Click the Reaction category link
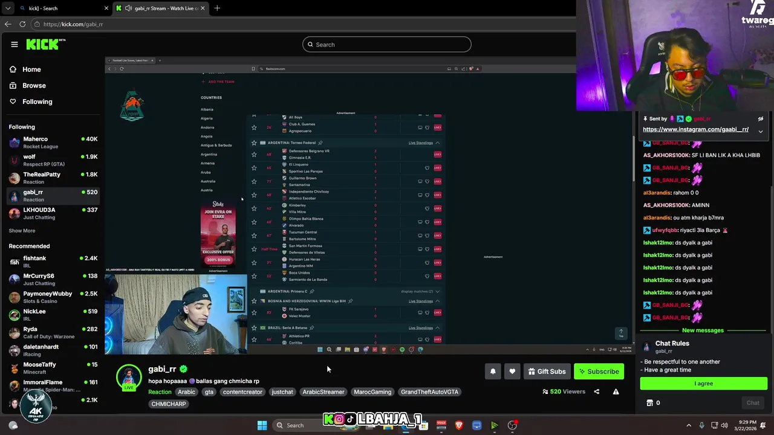The height and width of the screenshot is (435, 774). 160,392
